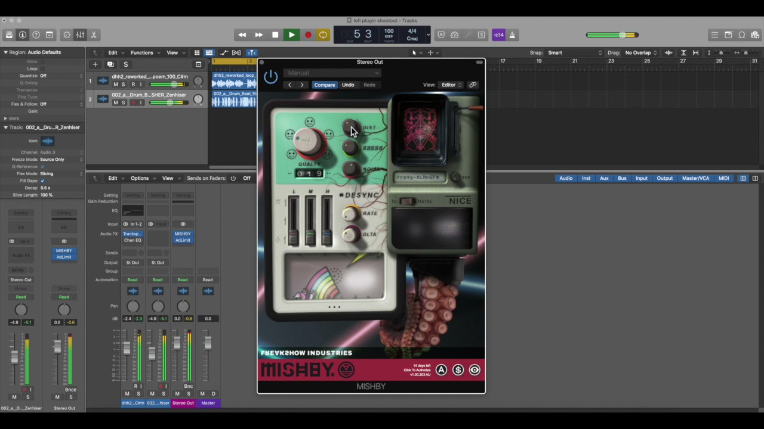Screen dimensions: 764x429
Task: Click the master volume slider in control bar
Action: [x=612, y=35]
